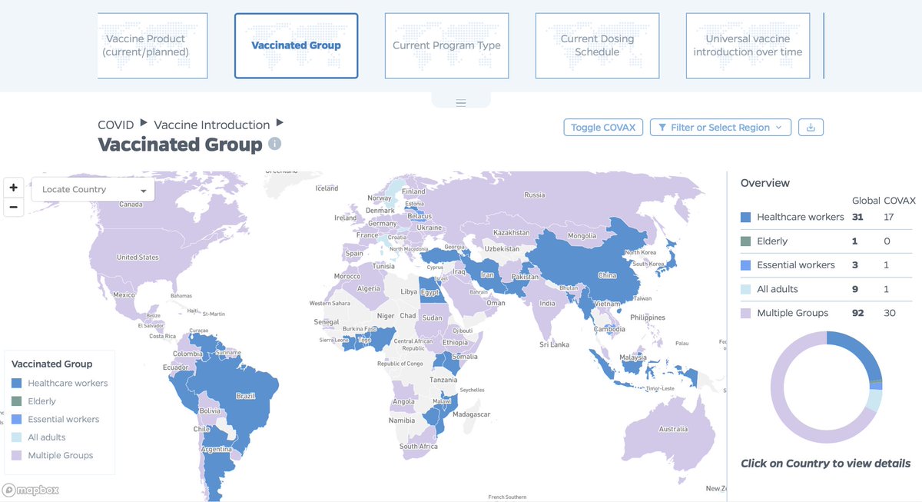Click All adults row label in Overview
Image resolution: width=922 pixels, height=502 pixels.
point(777,289)
